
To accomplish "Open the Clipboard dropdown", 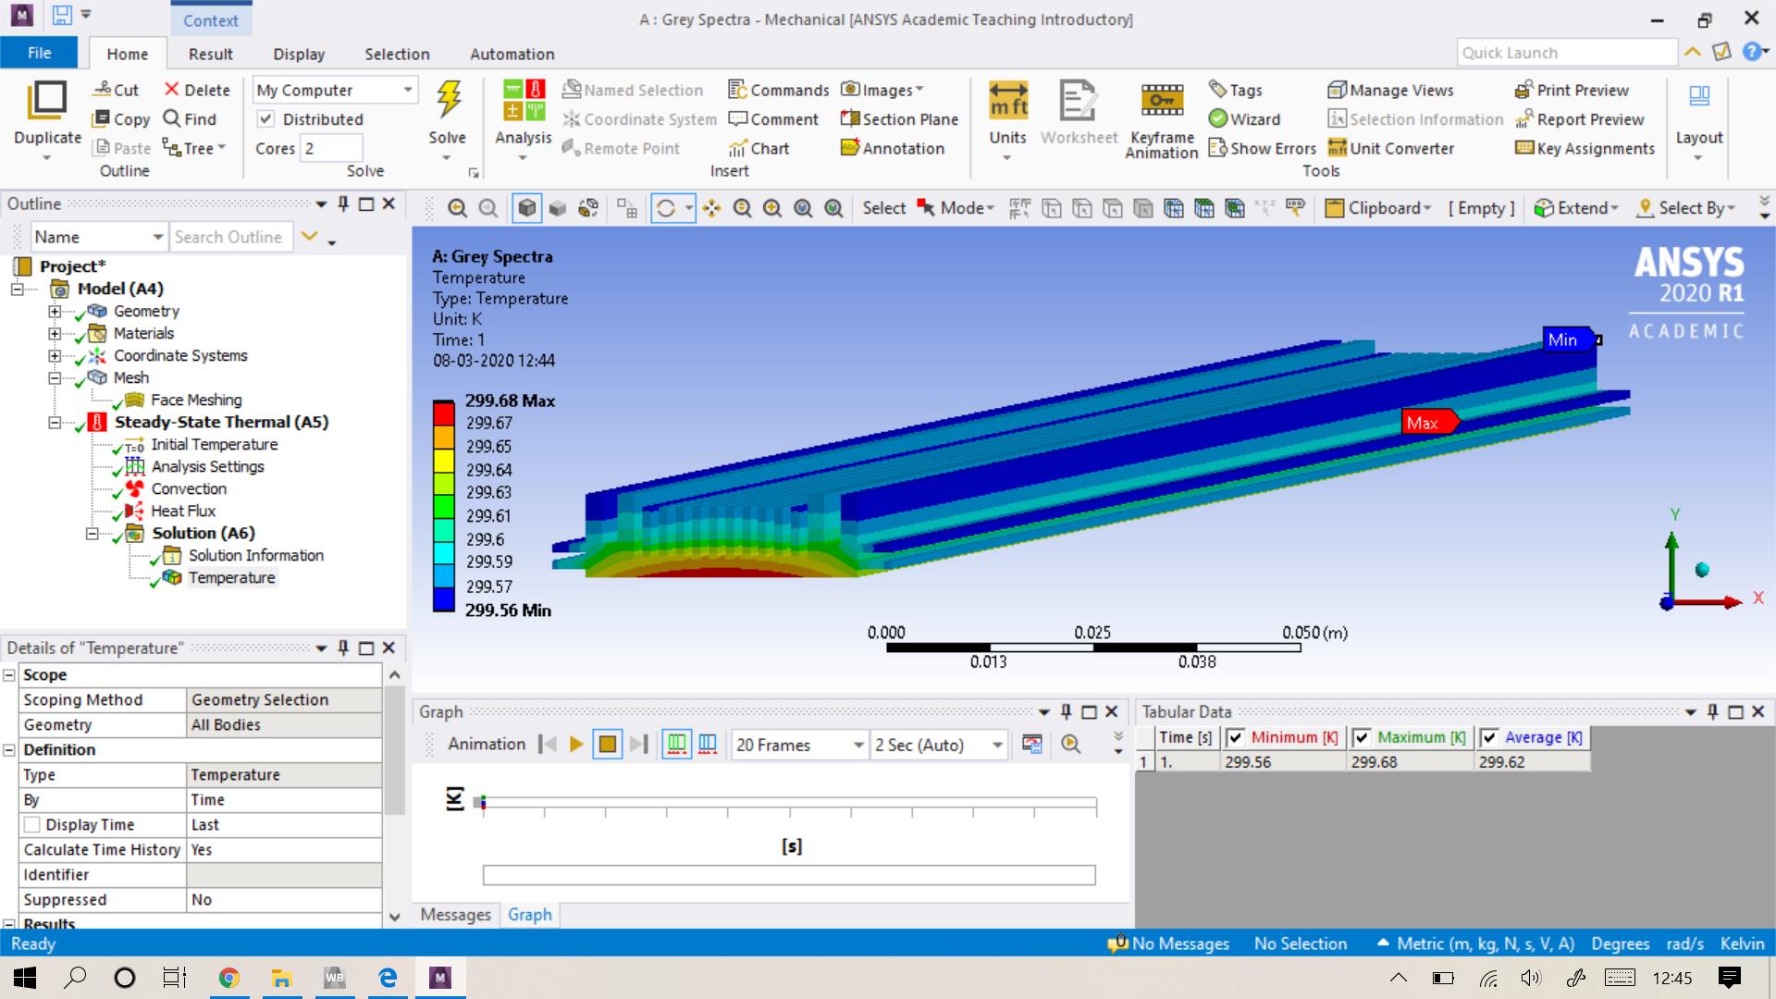I will (x=1377, y=208).
